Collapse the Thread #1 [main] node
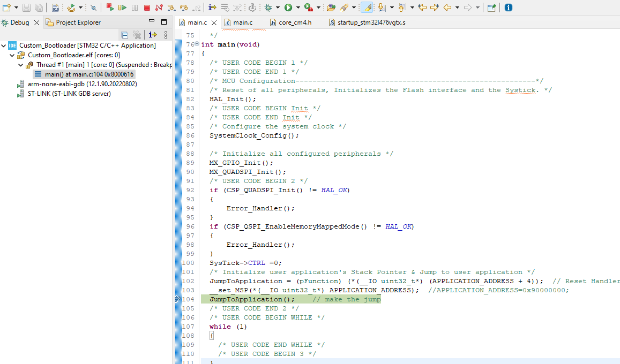Viewport: 620px width, 364px height. pyautogui.click(x=20, y=65)
